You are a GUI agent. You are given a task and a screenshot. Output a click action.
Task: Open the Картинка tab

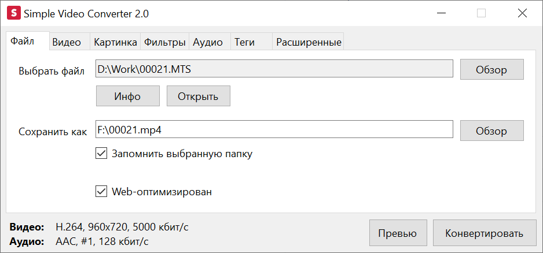coord(115,42)
